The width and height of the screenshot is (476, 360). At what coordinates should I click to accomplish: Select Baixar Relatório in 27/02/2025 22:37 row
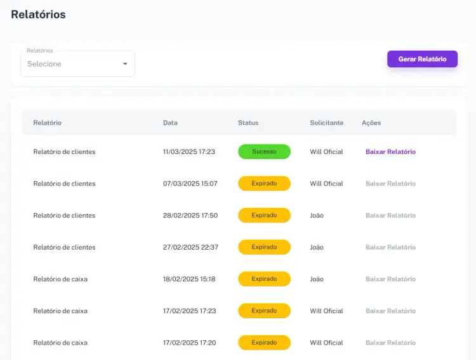point(390,247)
